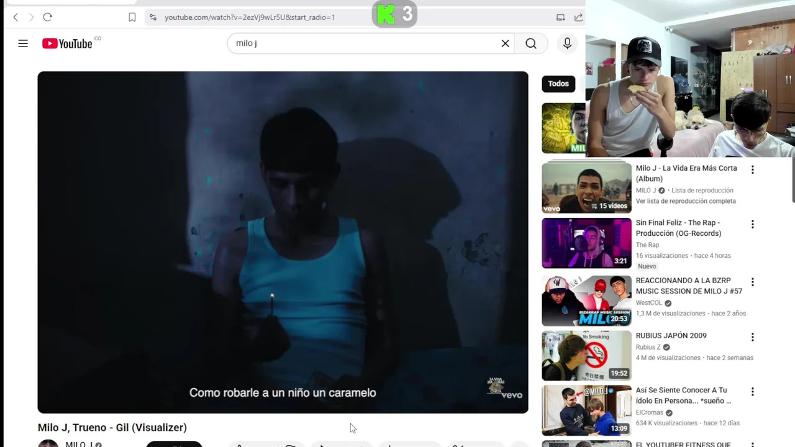
Task: Open more options for Sin Final Feliz video
Action: (x=752, y=224)
